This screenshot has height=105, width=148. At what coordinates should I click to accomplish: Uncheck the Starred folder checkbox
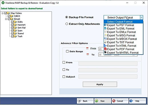13,33
